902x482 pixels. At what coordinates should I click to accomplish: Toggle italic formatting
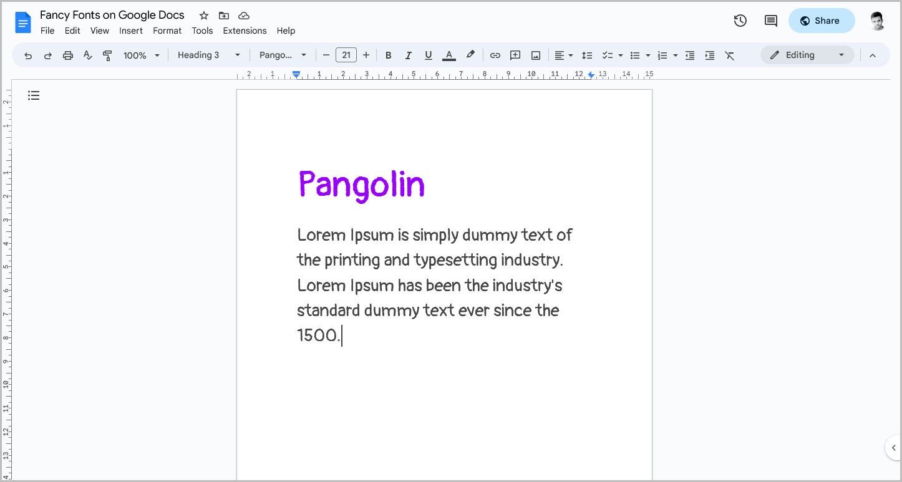[408, 55]
